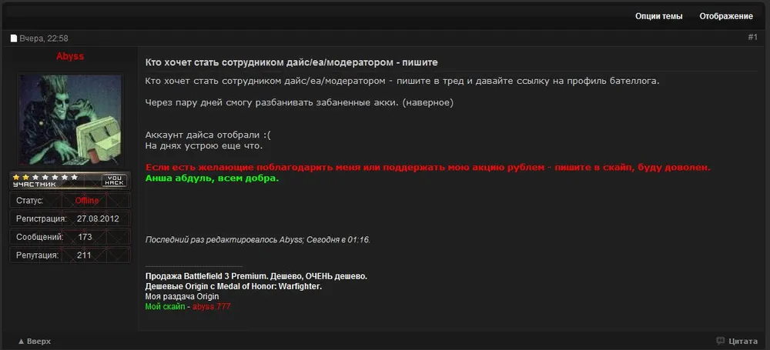Image resolution: width=770 pixels, height=350 pixels.
Task: Expand the Отображение display options menu
Action: coord(725,16)
